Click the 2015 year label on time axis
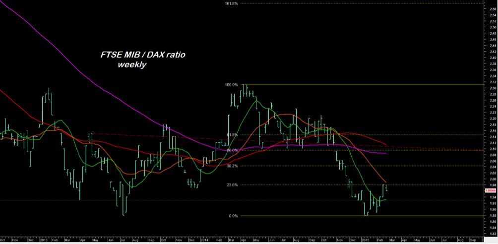The image size is (498, 244). [366, 240]
